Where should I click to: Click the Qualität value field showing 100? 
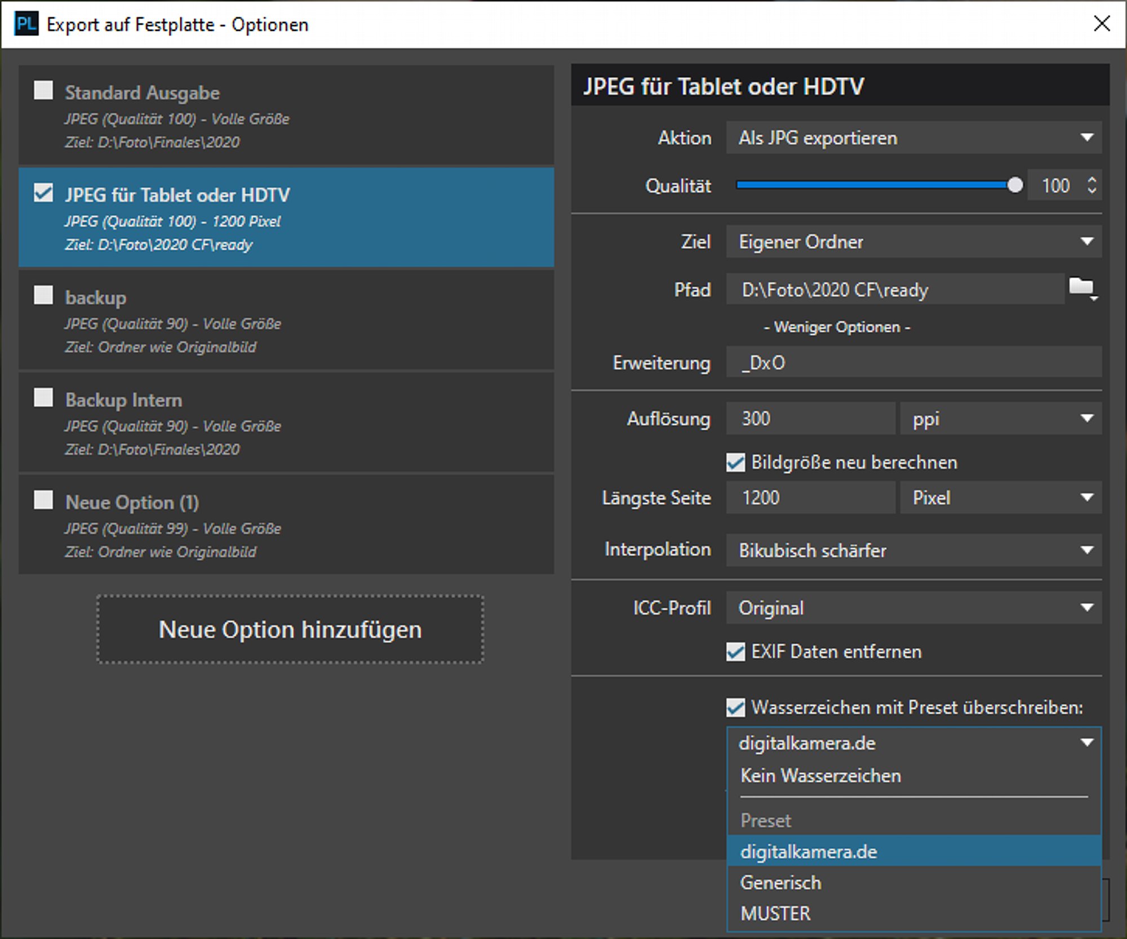pos(1055,185)
